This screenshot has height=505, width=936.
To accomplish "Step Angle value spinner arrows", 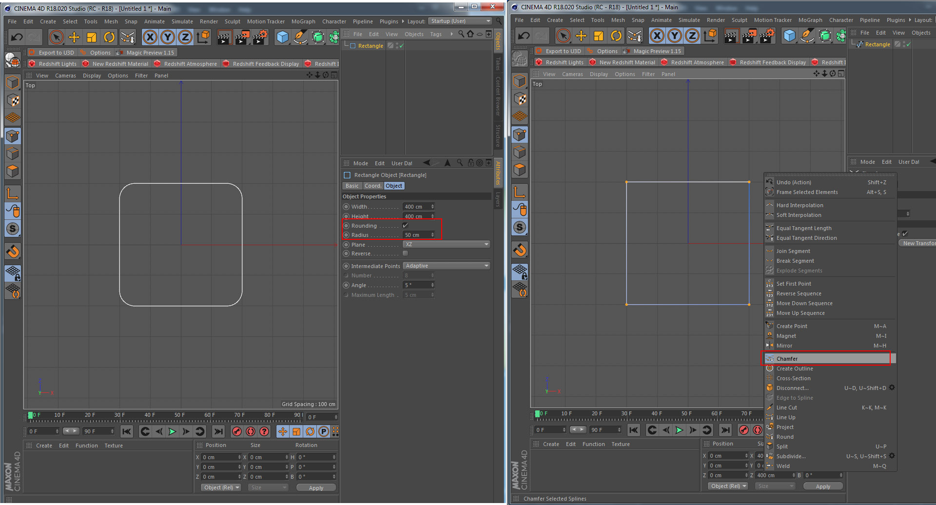I will coord(432,285).
